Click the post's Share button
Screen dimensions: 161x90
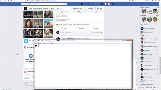click(96, 28)
